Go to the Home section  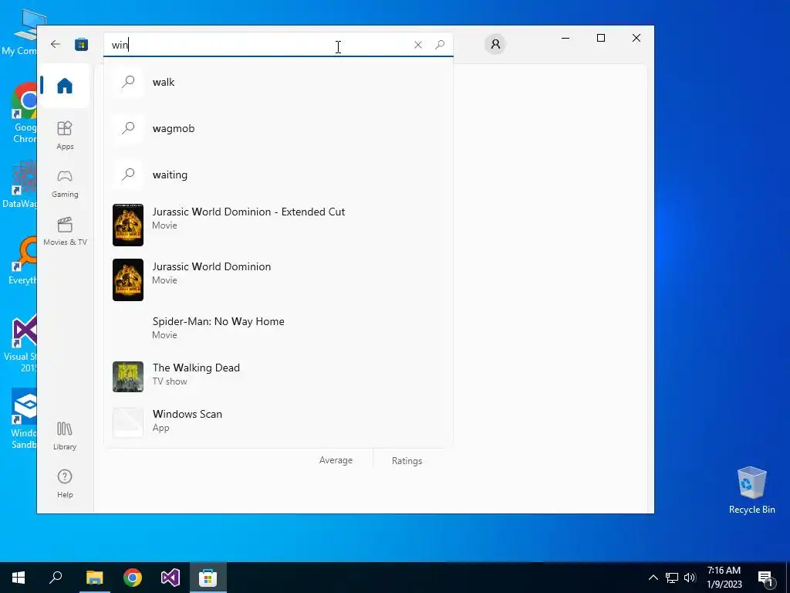[65, 85]
